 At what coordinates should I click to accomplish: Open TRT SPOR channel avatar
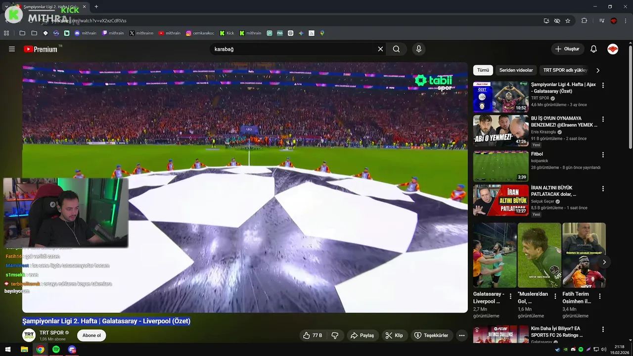point(29,335)
